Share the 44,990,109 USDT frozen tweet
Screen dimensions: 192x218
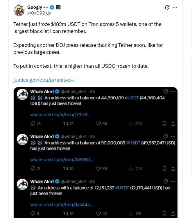pyautogui.click(x=173, y=124)
